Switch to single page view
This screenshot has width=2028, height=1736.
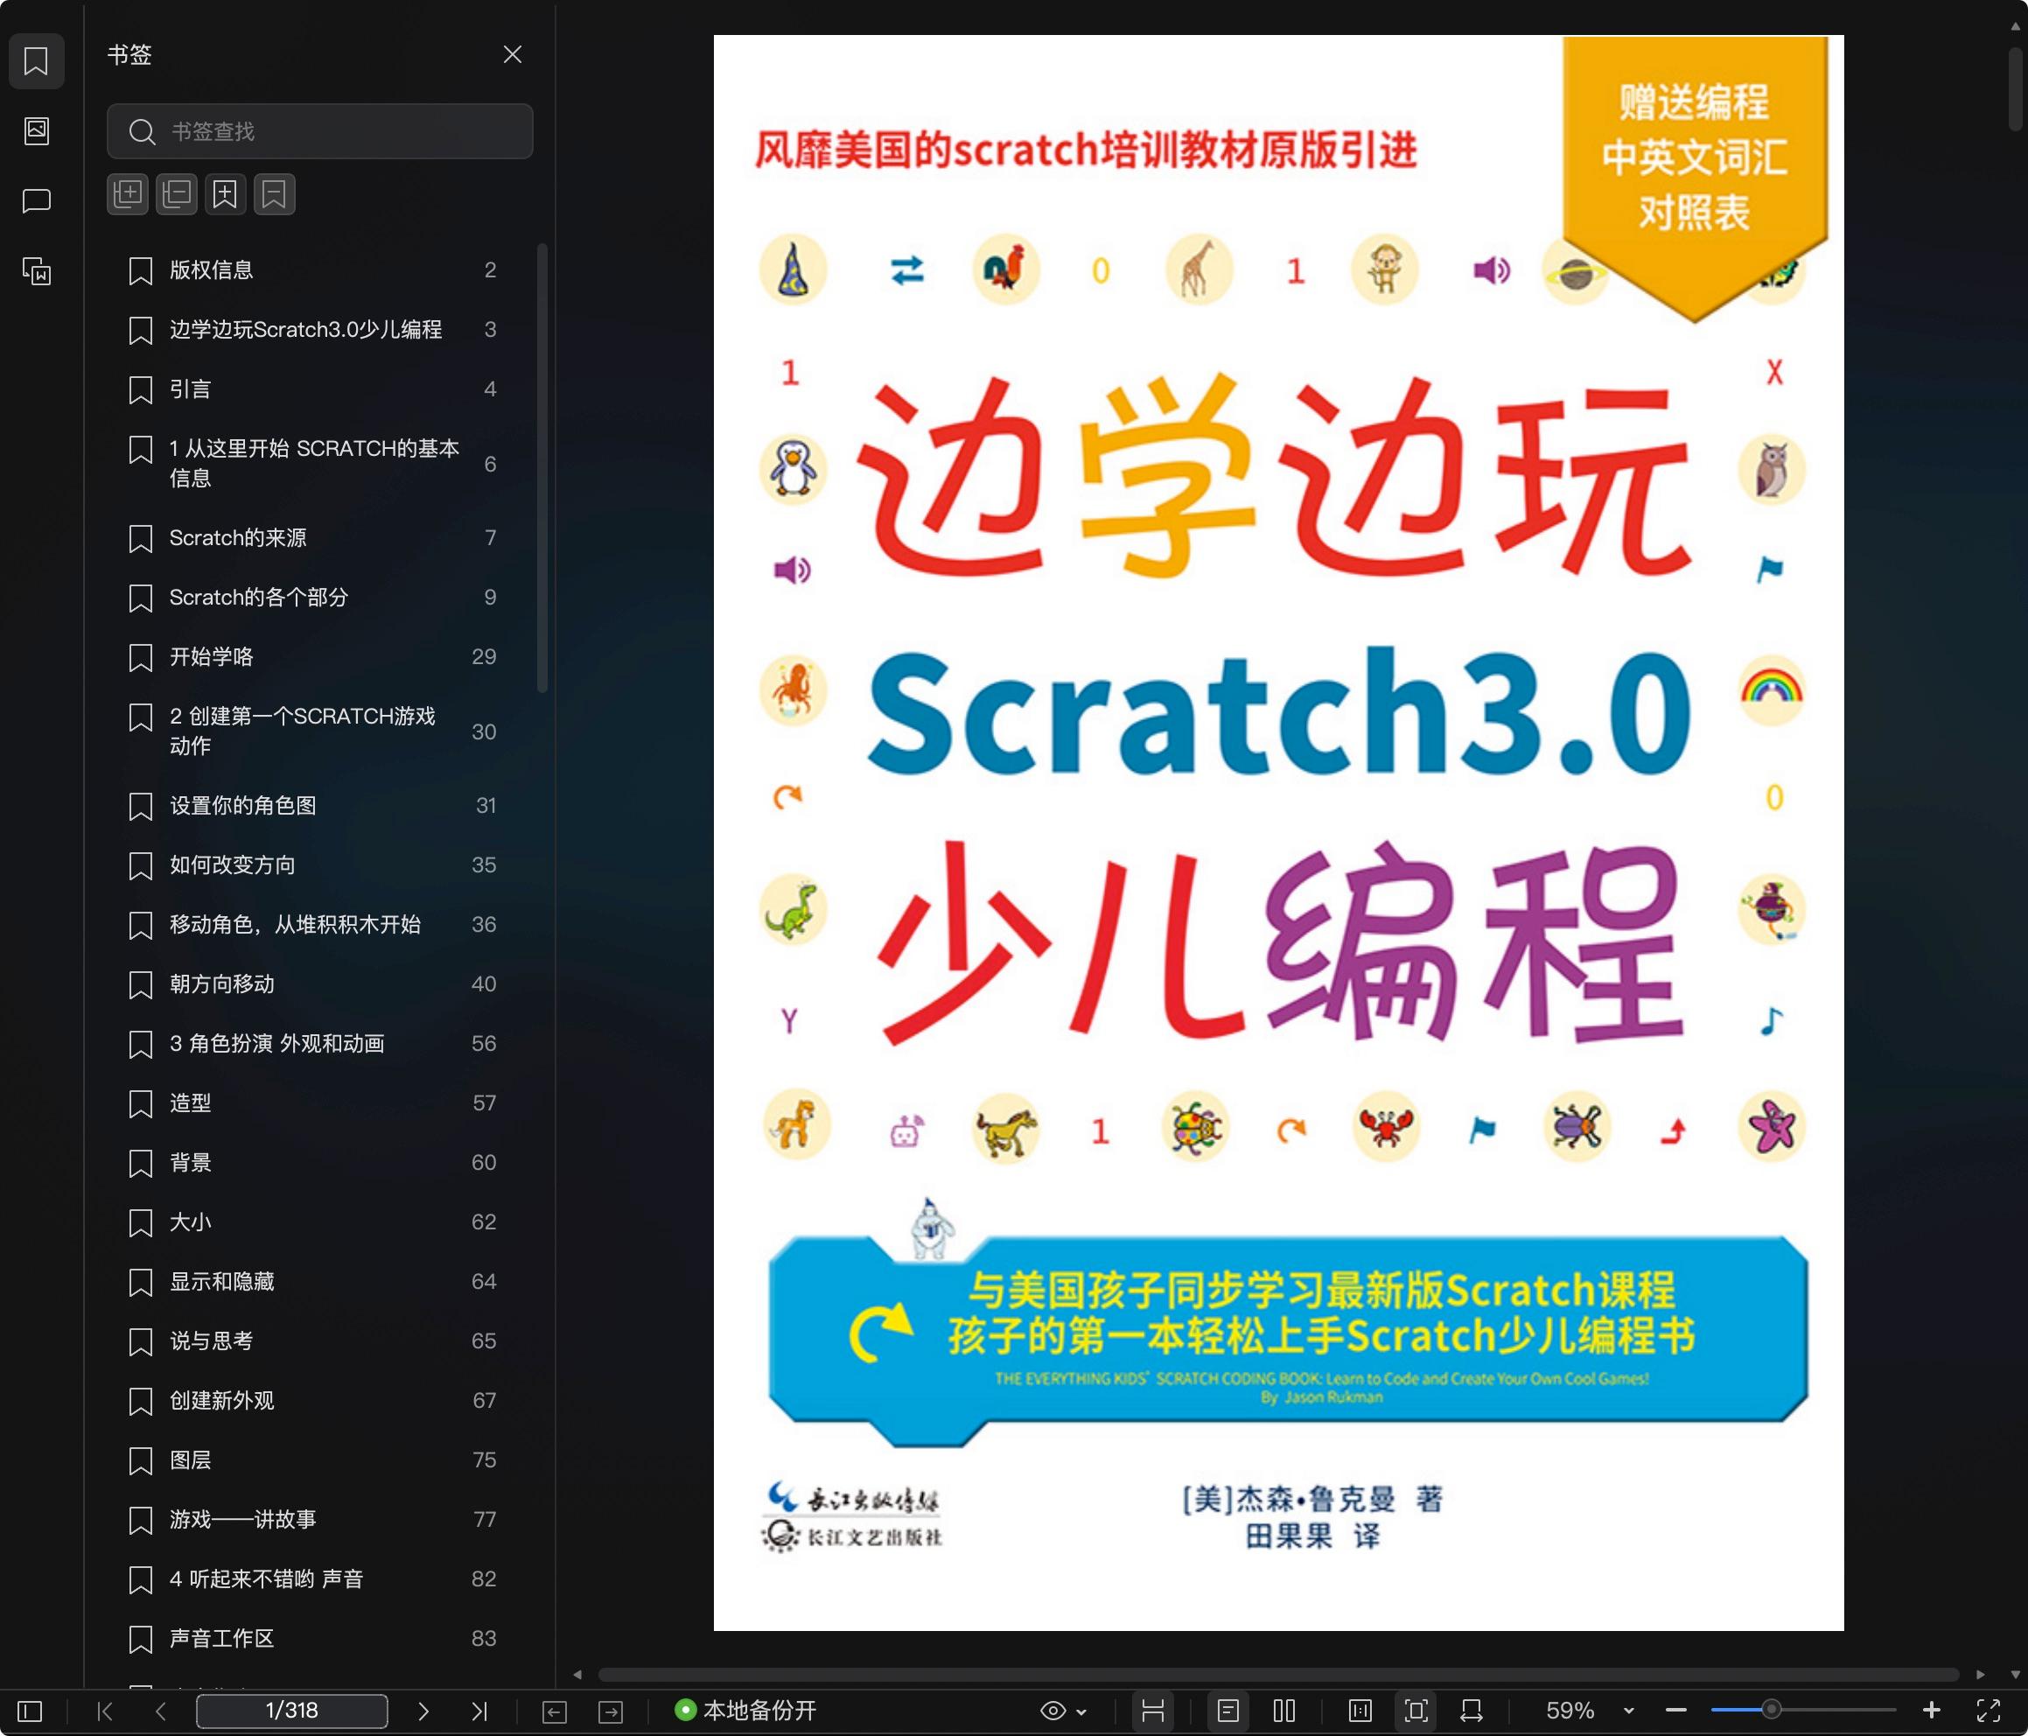[1228, 1711]
